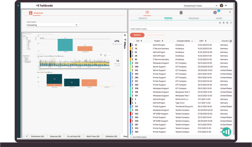The image size is (252, 147).
Task: Click The Marvel Group Inc. cell
Action: (184, 106)
